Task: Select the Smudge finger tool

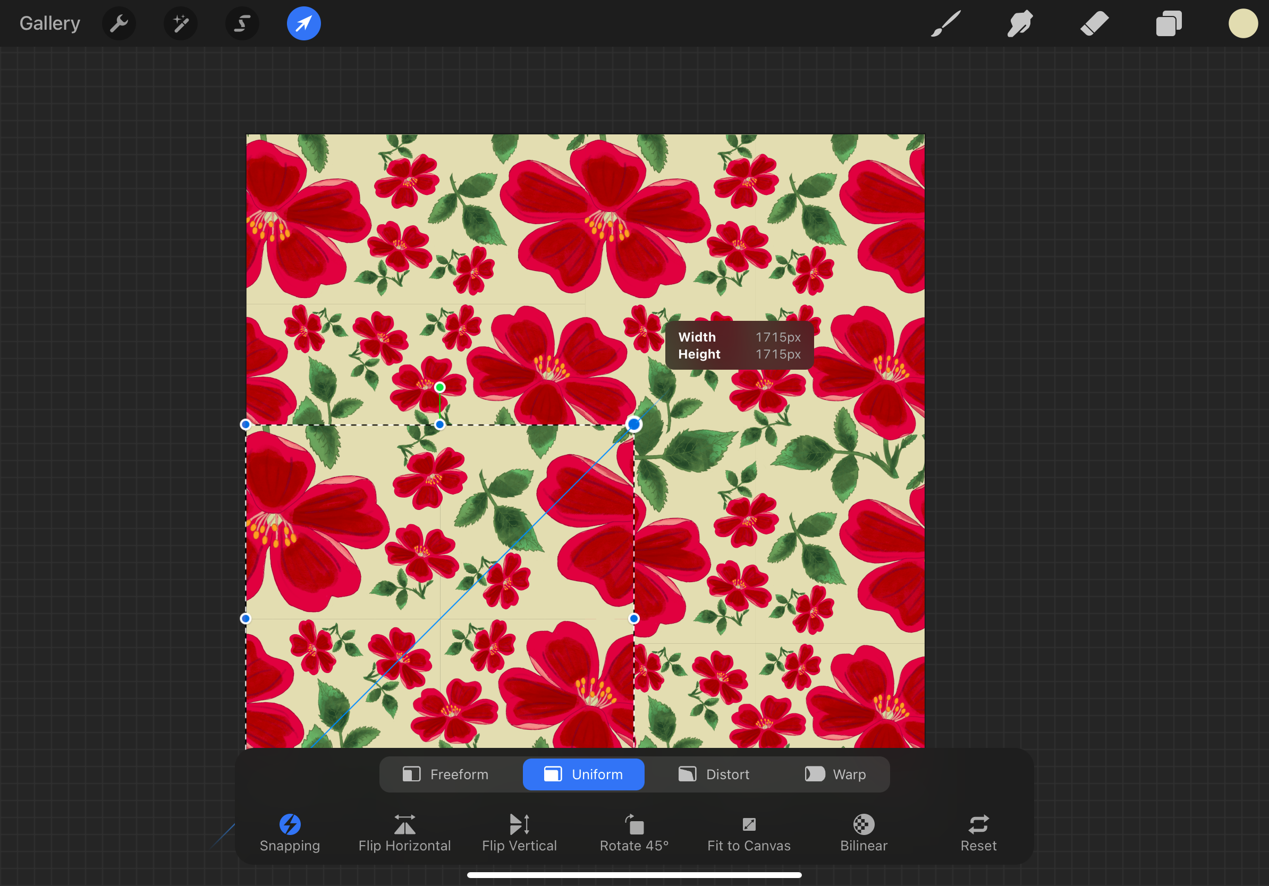Action: tap(1020, 24)
